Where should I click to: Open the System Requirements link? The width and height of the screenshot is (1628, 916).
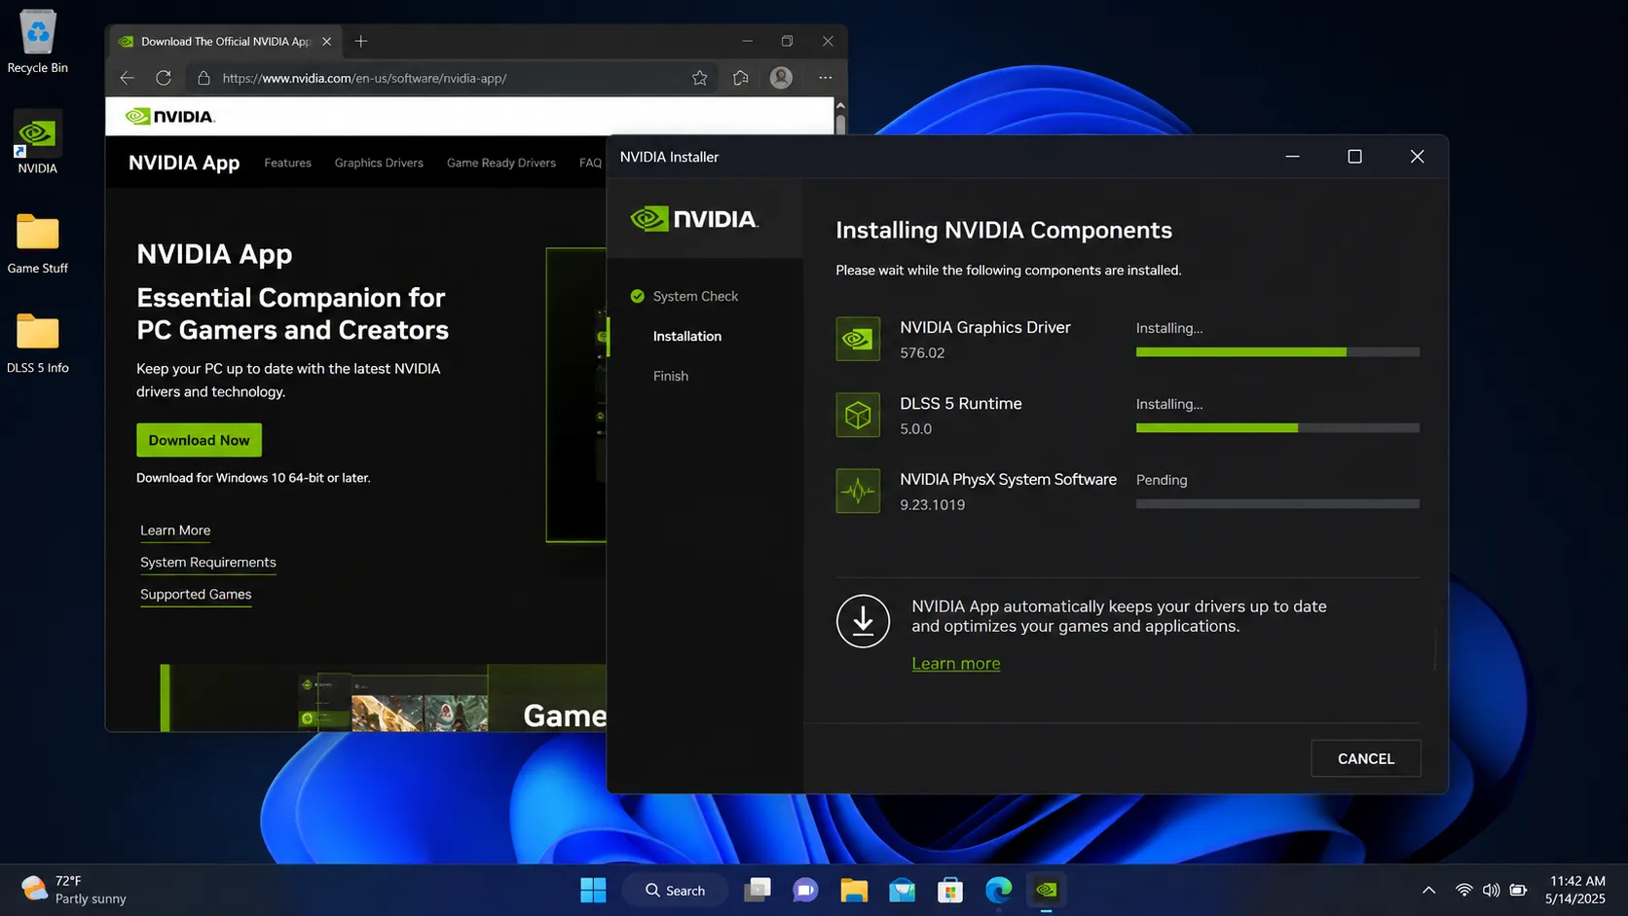click(x=208, y=563)
